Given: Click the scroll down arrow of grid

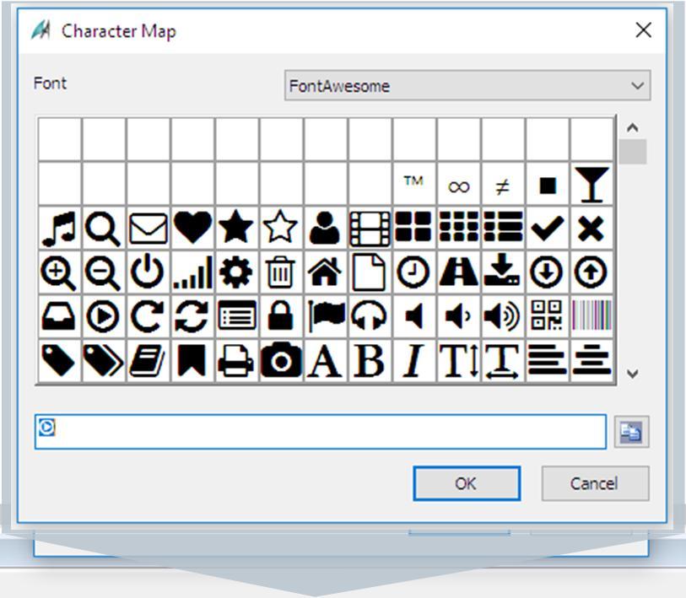Looking at the screenshot, I should [x=632, y=374].
